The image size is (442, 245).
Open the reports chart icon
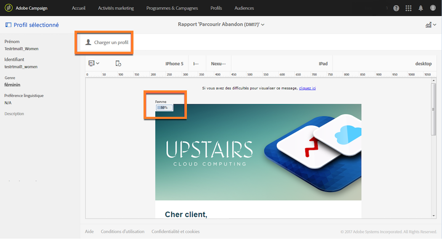tap(429, 25)
